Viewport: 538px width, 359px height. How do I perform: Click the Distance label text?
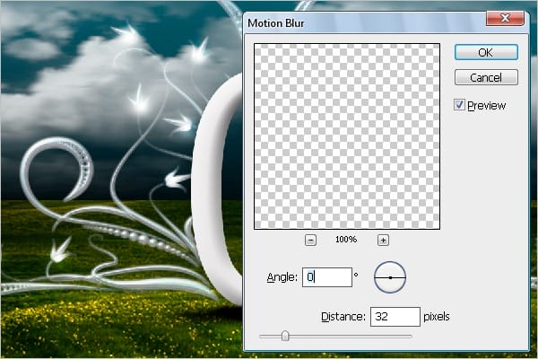click(x=342, y=317)
